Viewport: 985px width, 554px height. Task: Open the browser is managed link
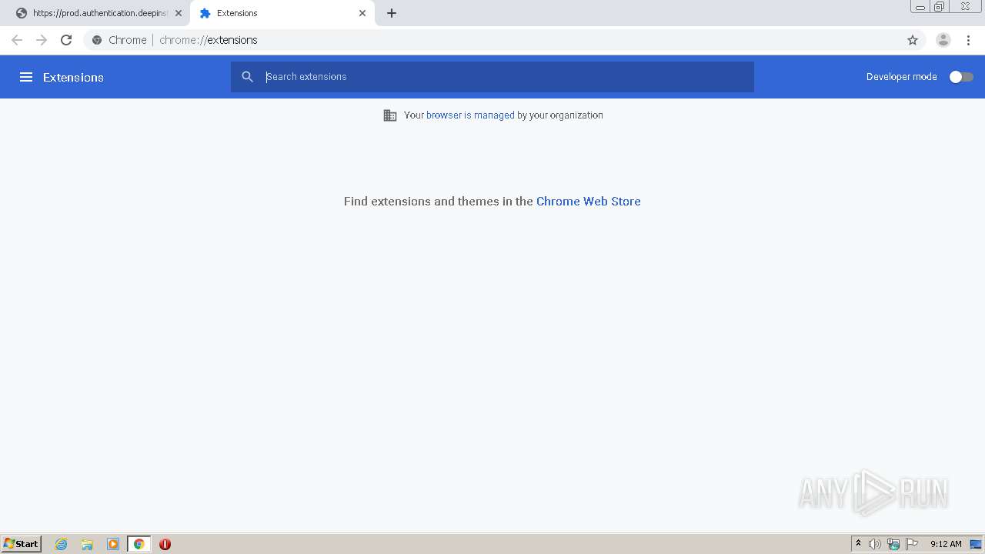tap(470, 115)
